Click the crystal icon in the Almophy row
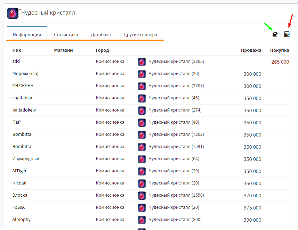 [142, 220]
